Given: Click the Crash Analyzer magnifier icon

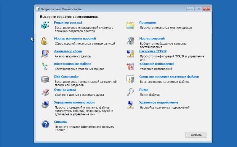Looking at the screenshot, I should click(45, 54).
